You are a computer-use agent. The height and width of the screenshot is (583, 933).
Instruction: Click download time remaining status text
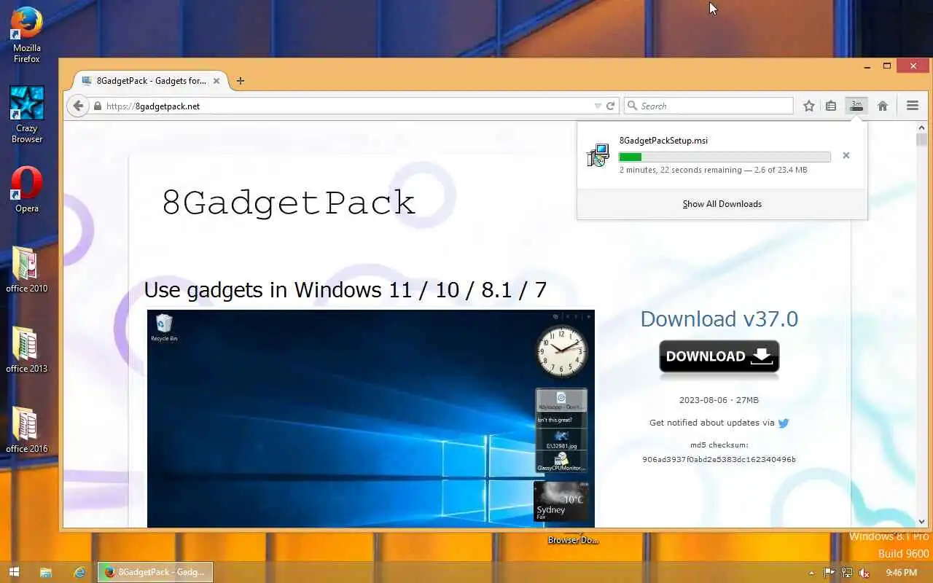point(713,170)
